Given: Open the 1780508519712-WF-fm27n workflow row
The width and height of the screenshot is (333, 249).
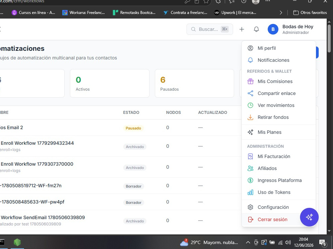Looking at the screenshot, I should tap(121, 186).
